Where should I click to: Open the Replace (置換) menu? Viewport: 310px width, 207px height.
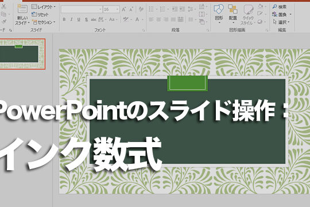(x=281, y=14)
